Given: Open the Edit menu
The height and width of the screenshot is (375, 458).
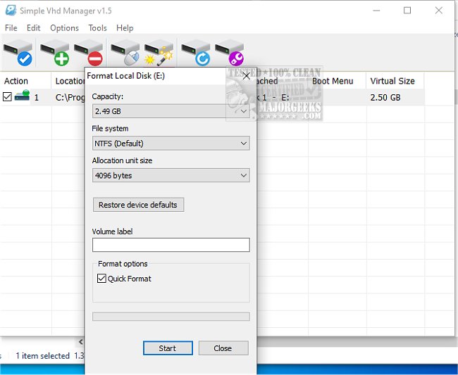Looking at the screenshot, I should click(x=34, y=28).
